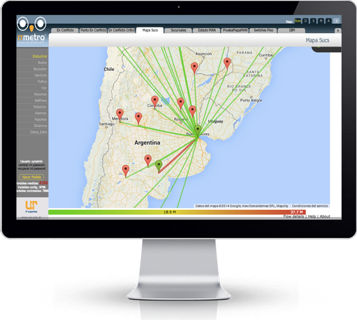Open the IBM tab

tap(292, 30)
